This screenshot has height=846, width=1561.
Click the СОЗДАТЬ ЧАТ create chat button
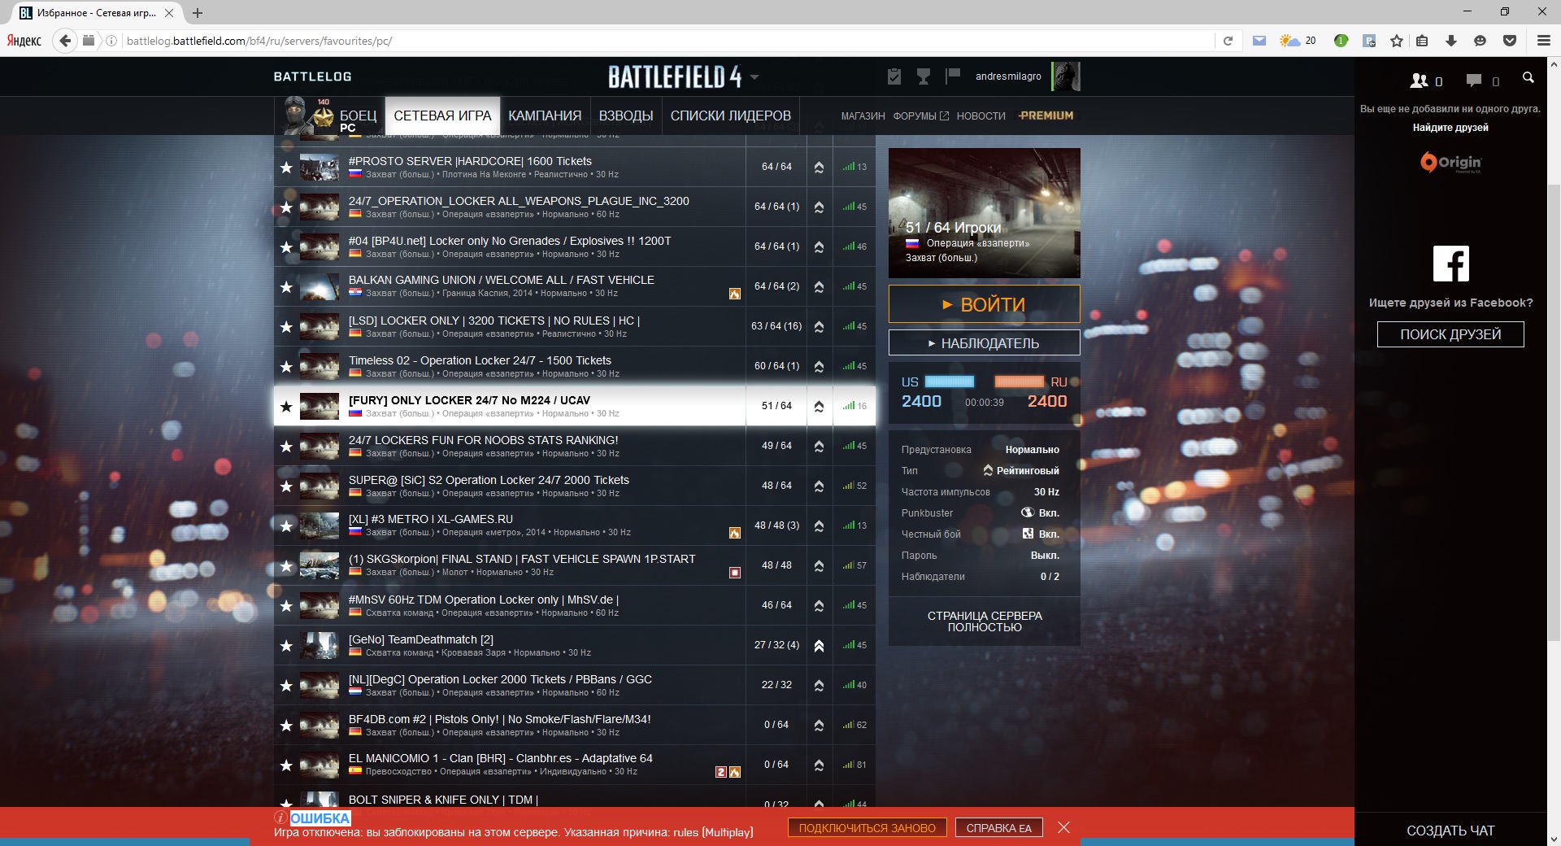1450,831
